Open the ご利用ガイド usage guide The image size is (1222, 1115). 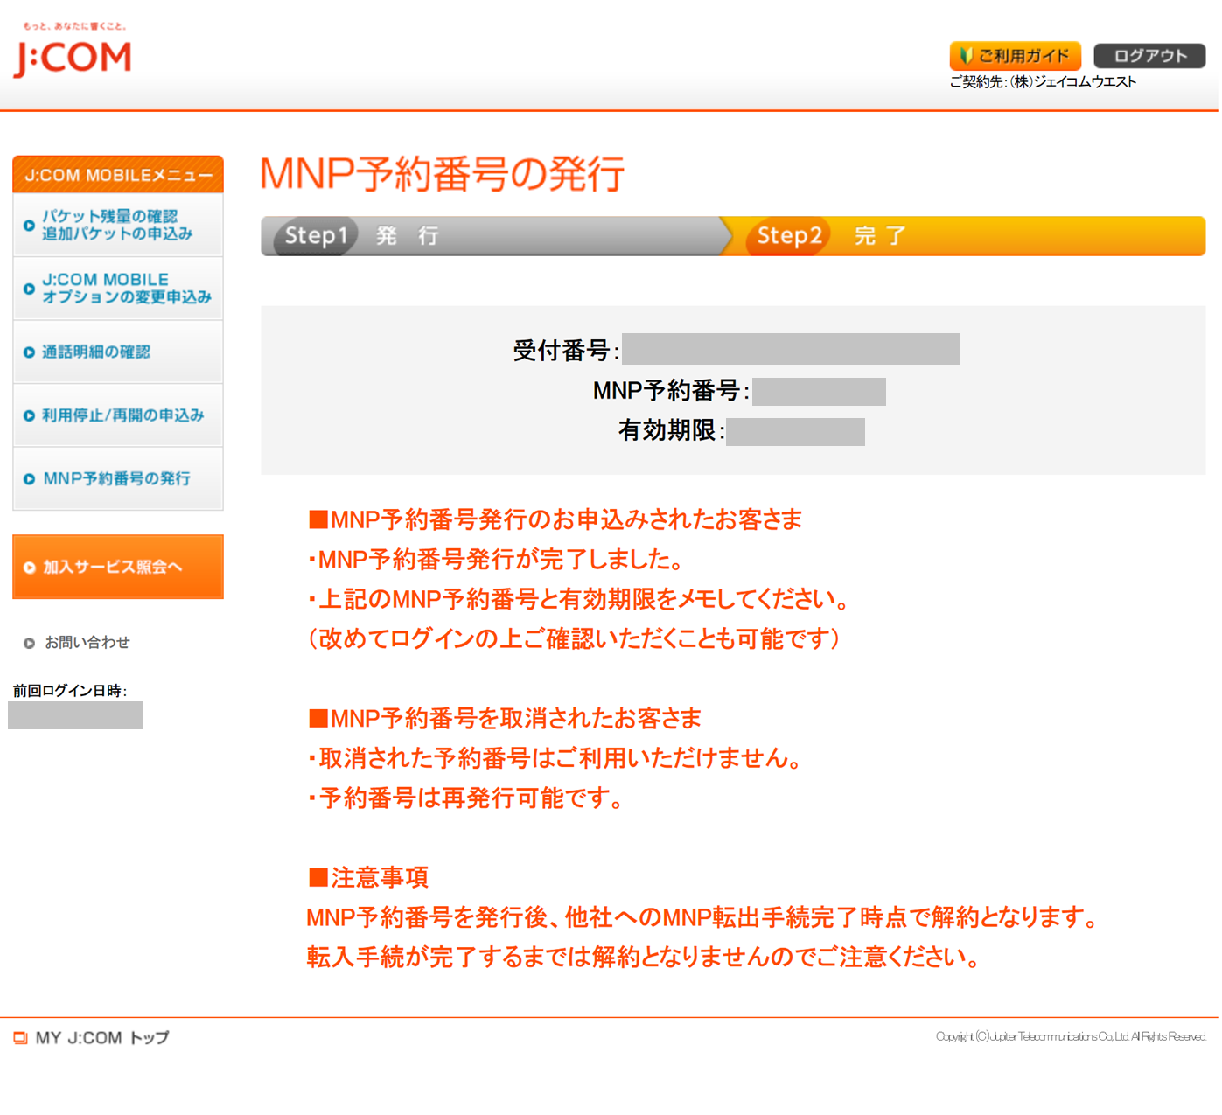1015,56
